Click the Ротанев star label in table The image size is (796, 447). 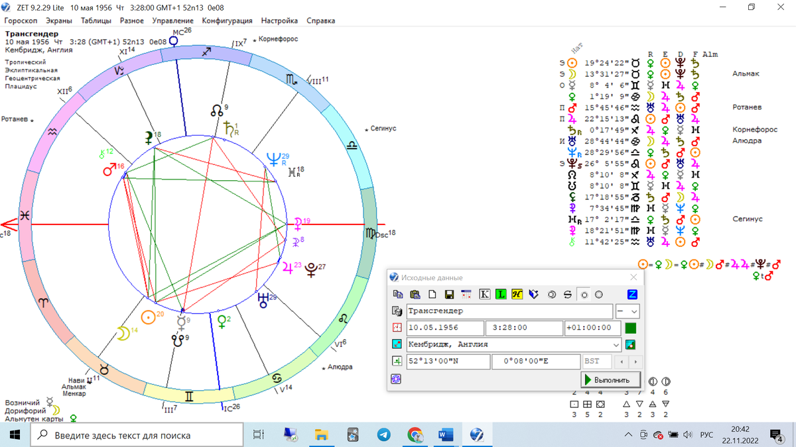(x=747, y=107)
